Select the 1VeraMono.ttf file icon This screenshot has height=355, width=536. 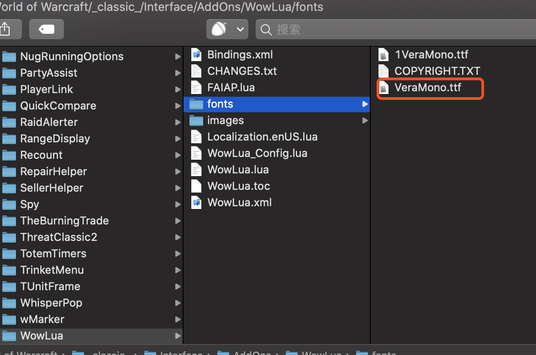click(384, 55)
